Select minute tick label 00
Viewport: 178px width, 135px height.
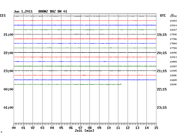(x=14, y=128)
